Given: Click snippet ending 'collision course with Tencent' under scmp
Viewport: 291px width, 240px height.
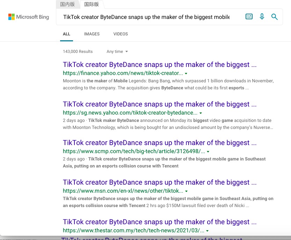Looking at the screenshot, I should [x=164, y=163].
